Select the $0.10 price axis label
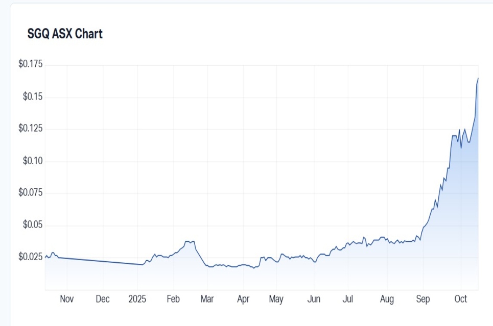 click(x=33, y=161)
